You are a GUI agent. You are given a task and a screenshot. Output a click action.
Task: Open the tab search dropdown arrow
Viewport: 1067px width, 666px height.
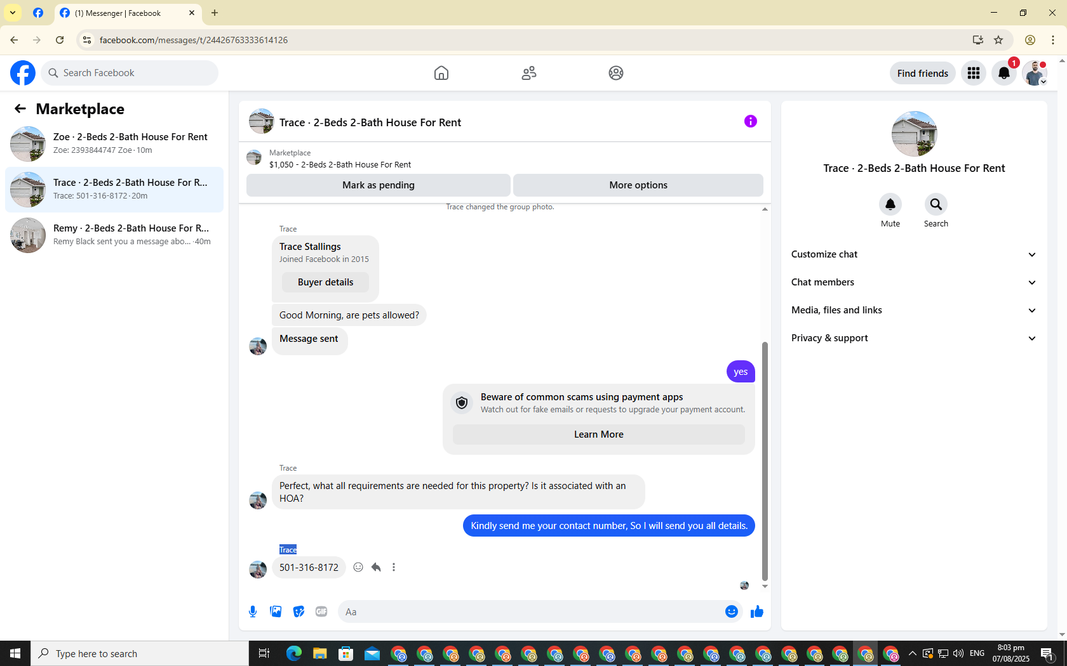(13, 13)
